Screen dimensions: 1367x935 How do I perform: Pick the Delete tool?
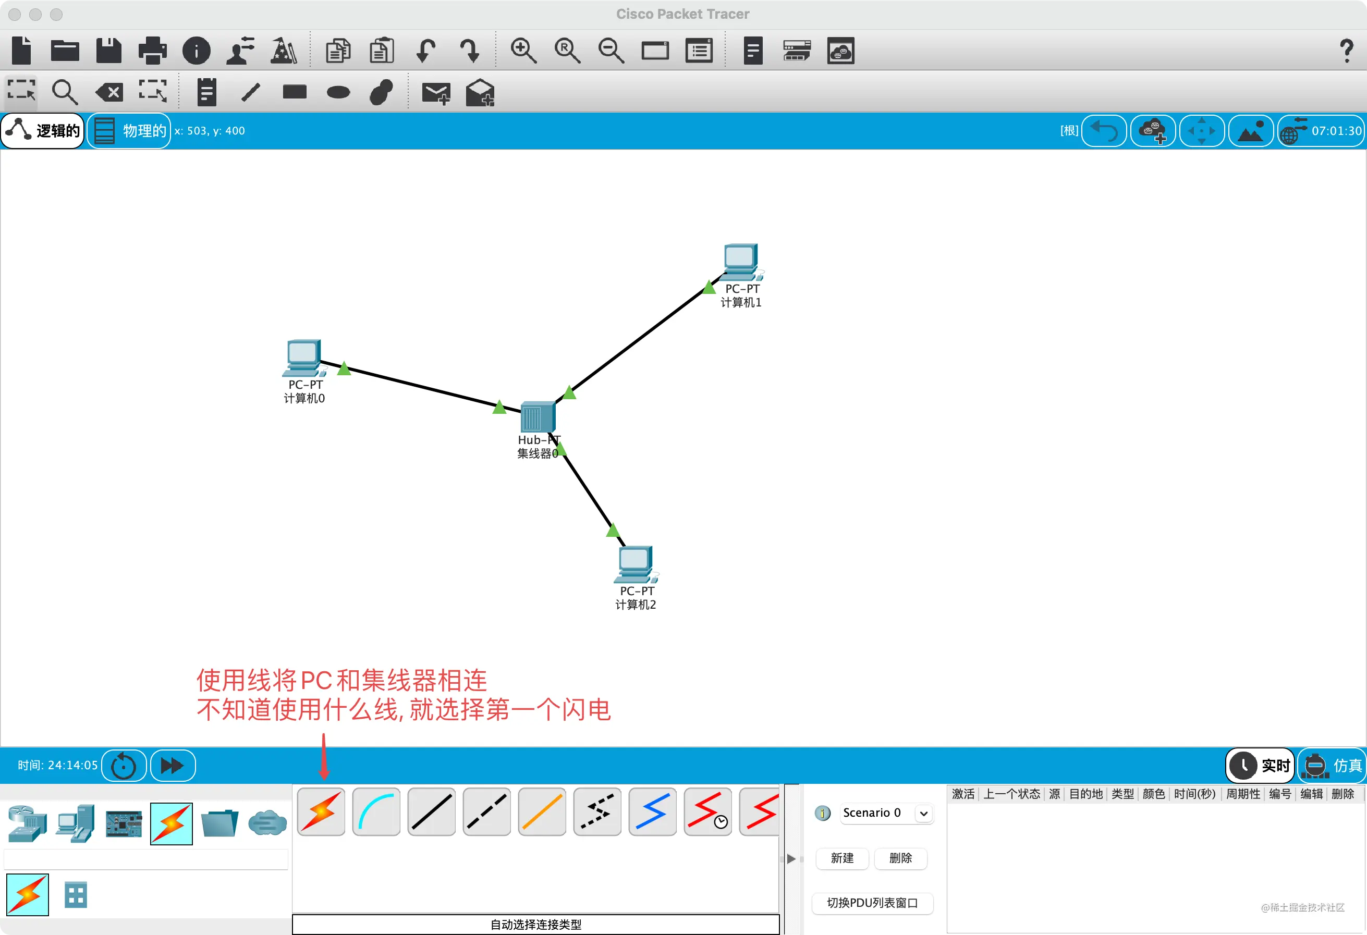coord(109,92)
